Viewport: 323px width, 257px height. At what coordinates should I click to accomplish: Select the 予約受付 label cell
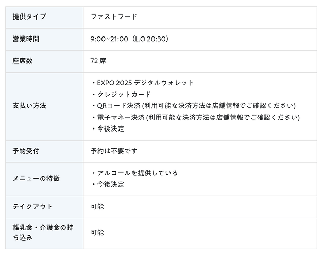click(26, 151)
